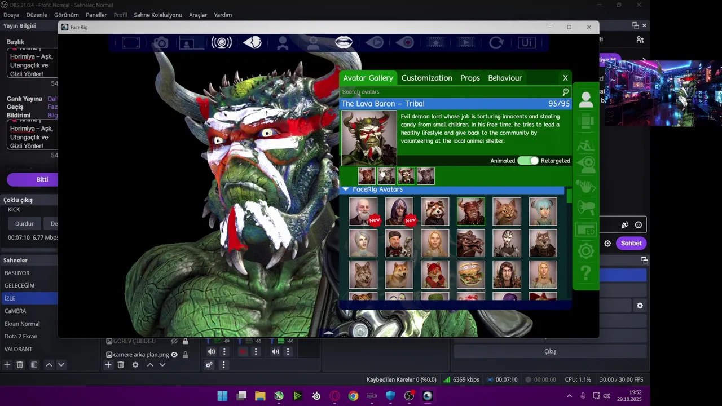
Task: Toggle visibility of camere arka plan.png source
Action: point(174,355)
